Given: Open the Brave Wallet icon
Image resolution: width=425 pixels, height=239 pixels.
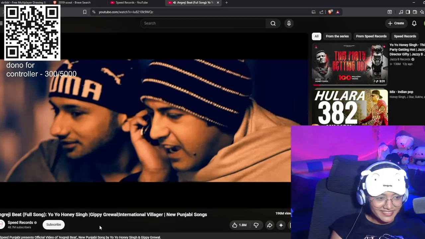Looking at the screenshot, I should 415,12.
